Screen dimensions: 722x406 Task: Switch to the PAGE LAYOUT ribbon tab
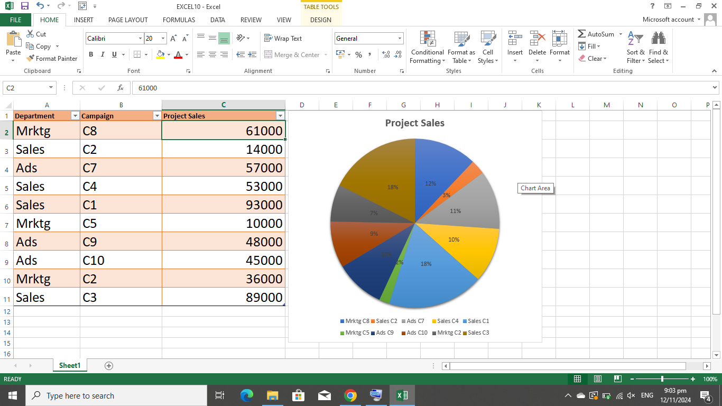128,20
